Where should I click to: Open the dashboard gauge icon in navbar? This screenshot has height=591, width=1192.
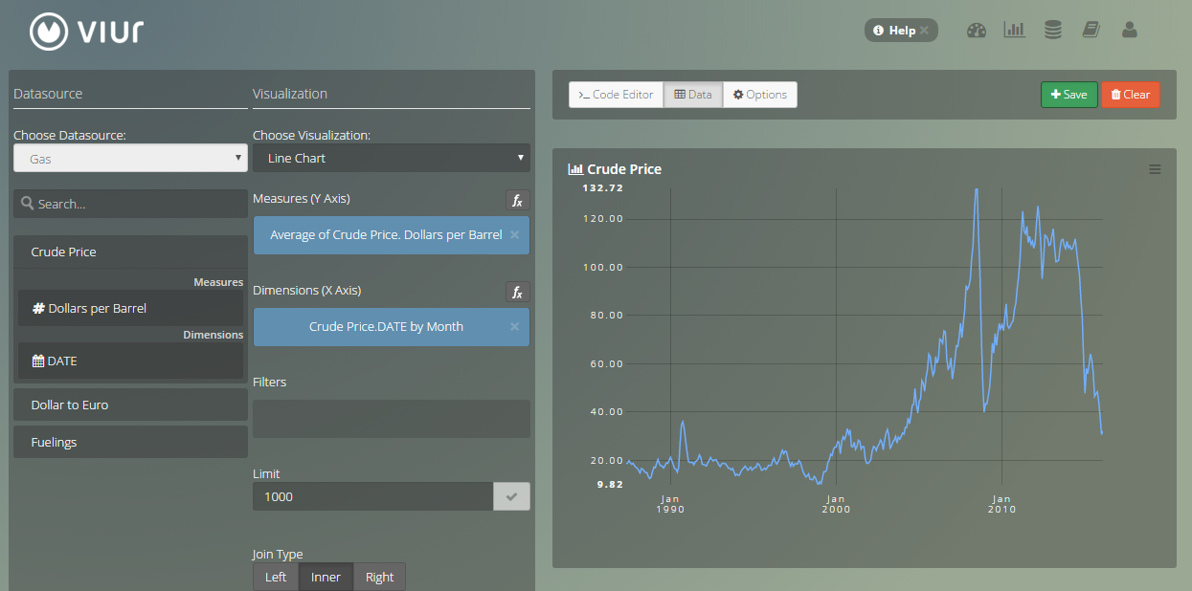976,30
